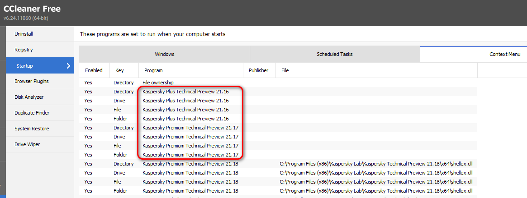Select the Startup sidebar item
Screen dimensions: 527x198
click(x=40, y=66)
